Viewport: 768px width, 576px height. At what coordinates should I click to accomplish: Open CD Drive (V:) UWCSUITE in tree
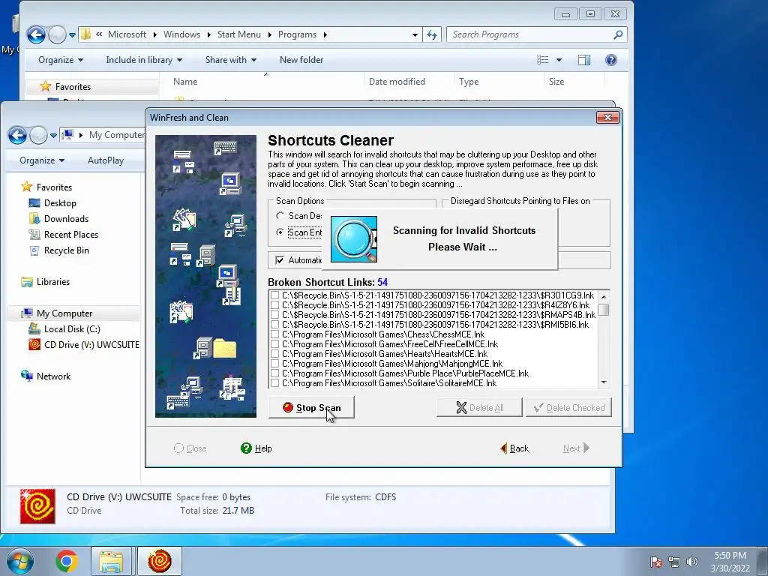[x=91, y=344]
